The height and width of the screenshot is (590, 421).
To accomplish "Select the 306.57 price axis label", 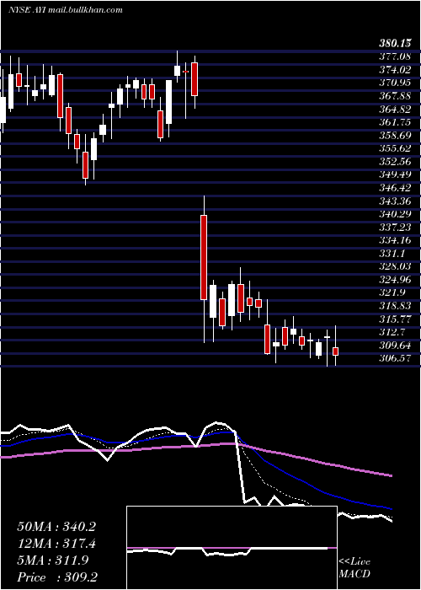I will pyautogui.click(x=395, y=359).
